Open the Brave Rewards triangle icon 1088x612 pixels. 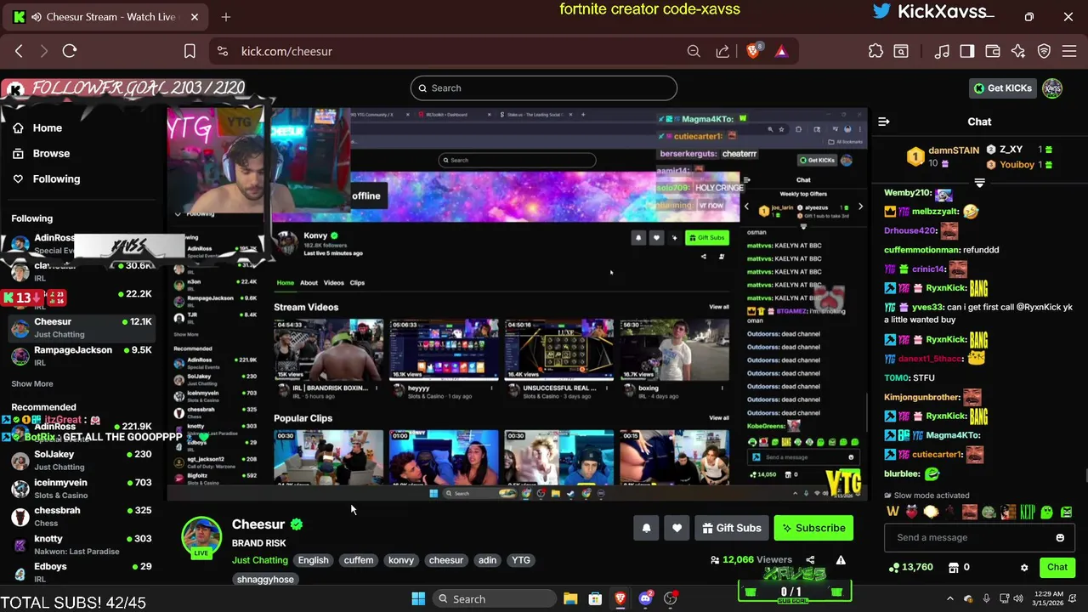[x=781, y=51]
